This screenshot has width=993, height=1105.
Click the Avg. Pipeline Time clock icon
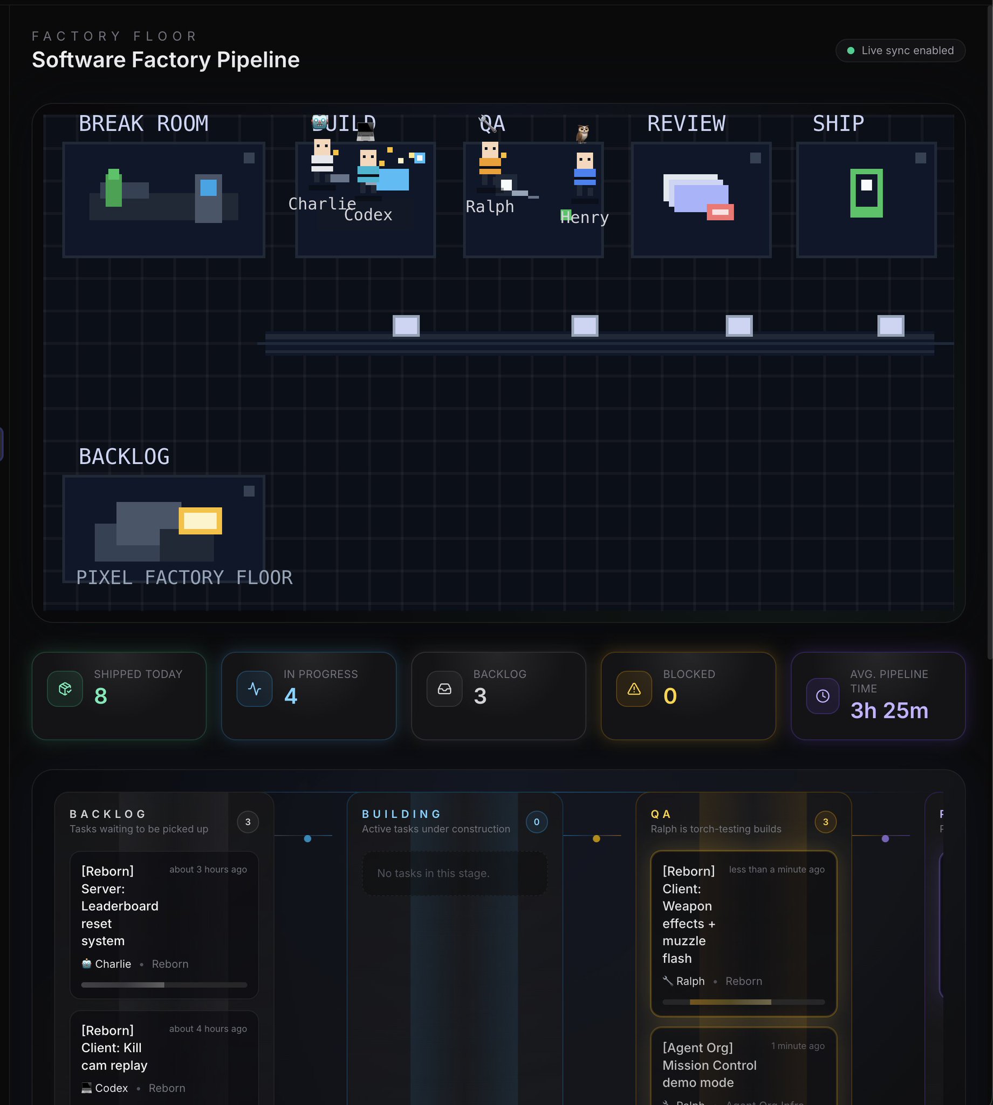click(x=823, y=695)
